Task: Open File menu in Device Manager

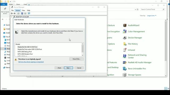Action: (x=12, y=11)
